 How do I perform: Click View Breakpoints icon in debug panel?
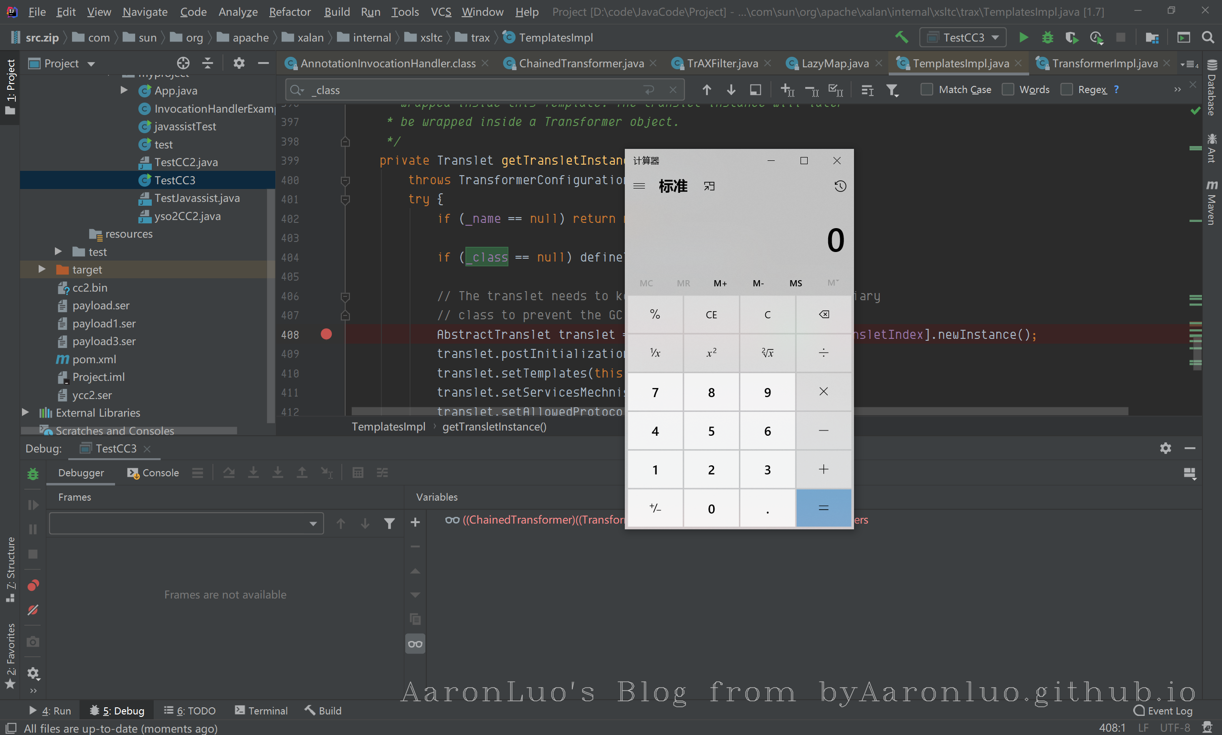pyautogui.click(x=32, y=586)
